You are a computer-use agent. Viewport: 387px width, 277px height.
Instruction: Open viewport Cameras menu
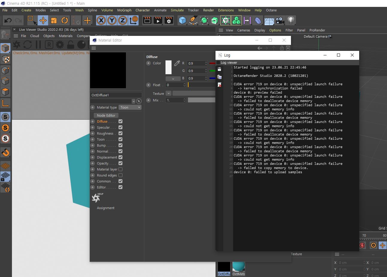click(x=244, y=30)
